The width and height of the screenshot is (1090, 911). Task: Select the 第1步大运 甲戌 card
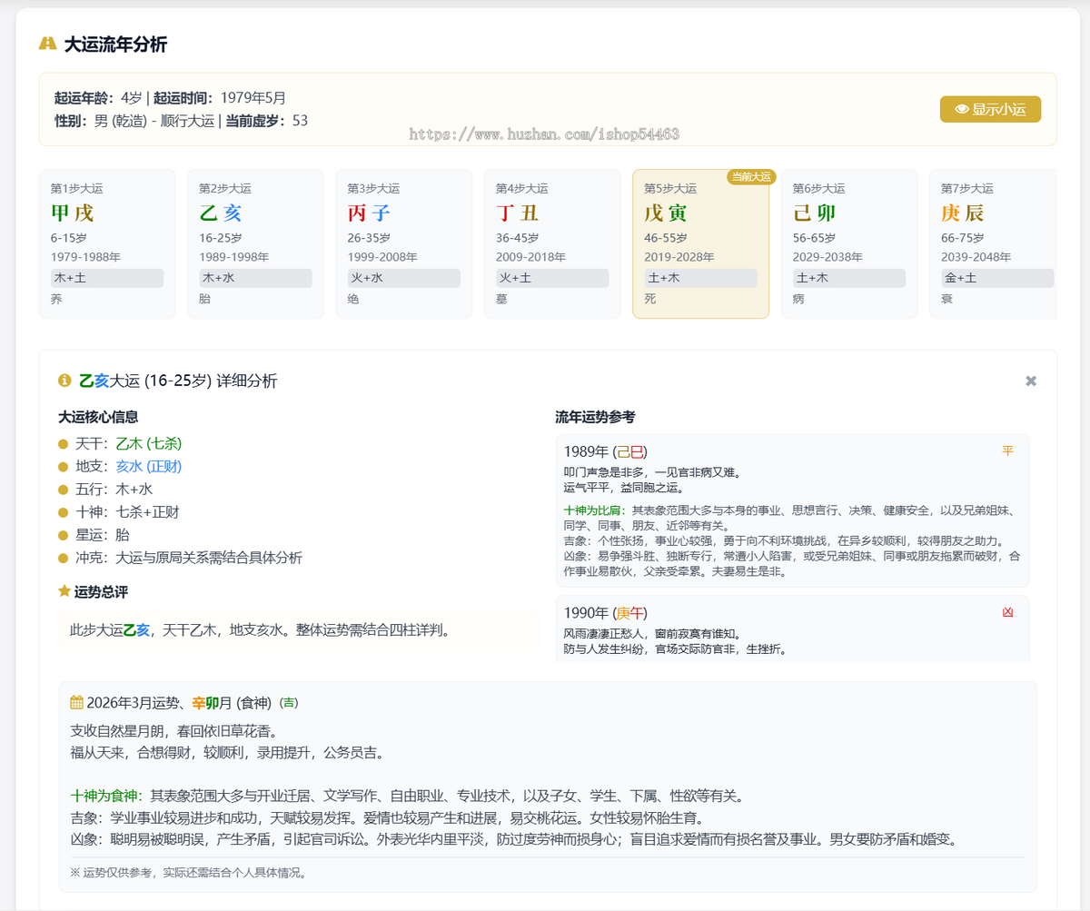click(107, 243)
